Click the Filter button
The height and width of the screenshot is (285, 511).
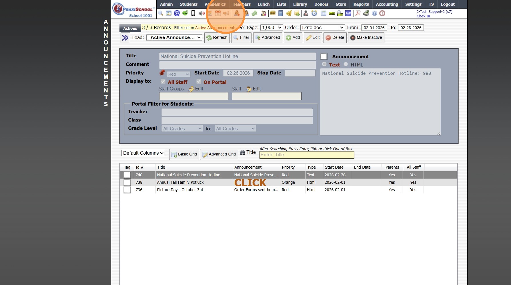[241, 38]
